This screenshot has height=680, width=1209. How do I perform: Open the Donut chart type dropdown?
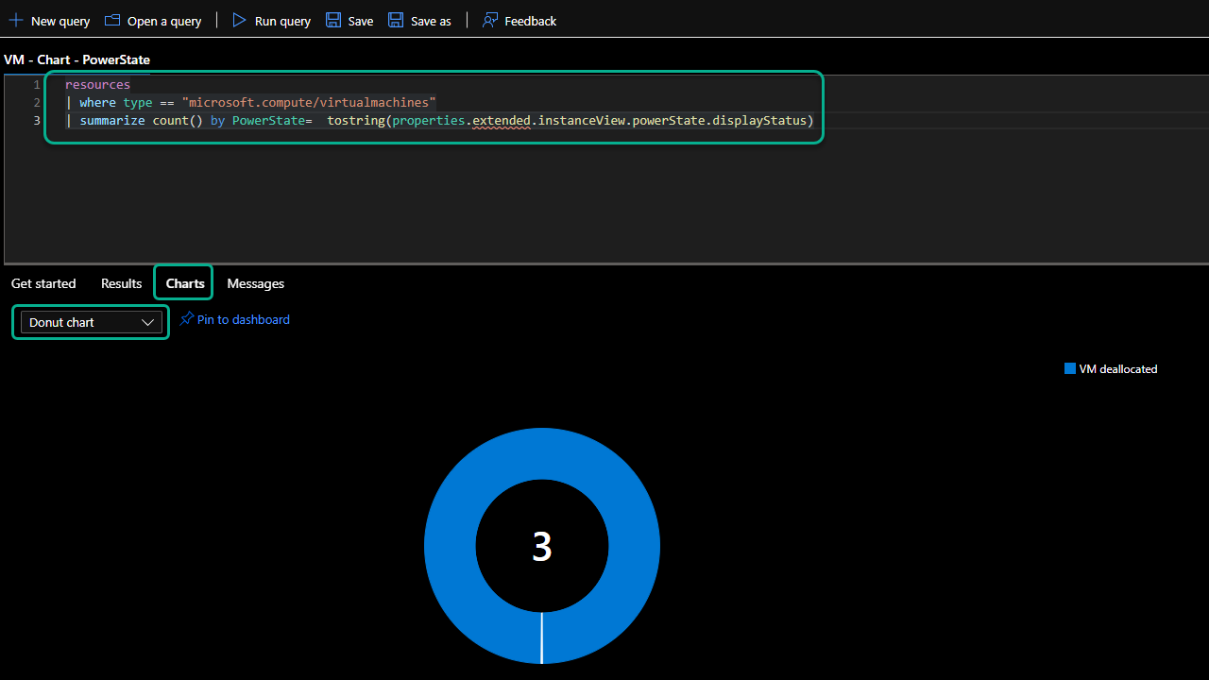(91, 322)
